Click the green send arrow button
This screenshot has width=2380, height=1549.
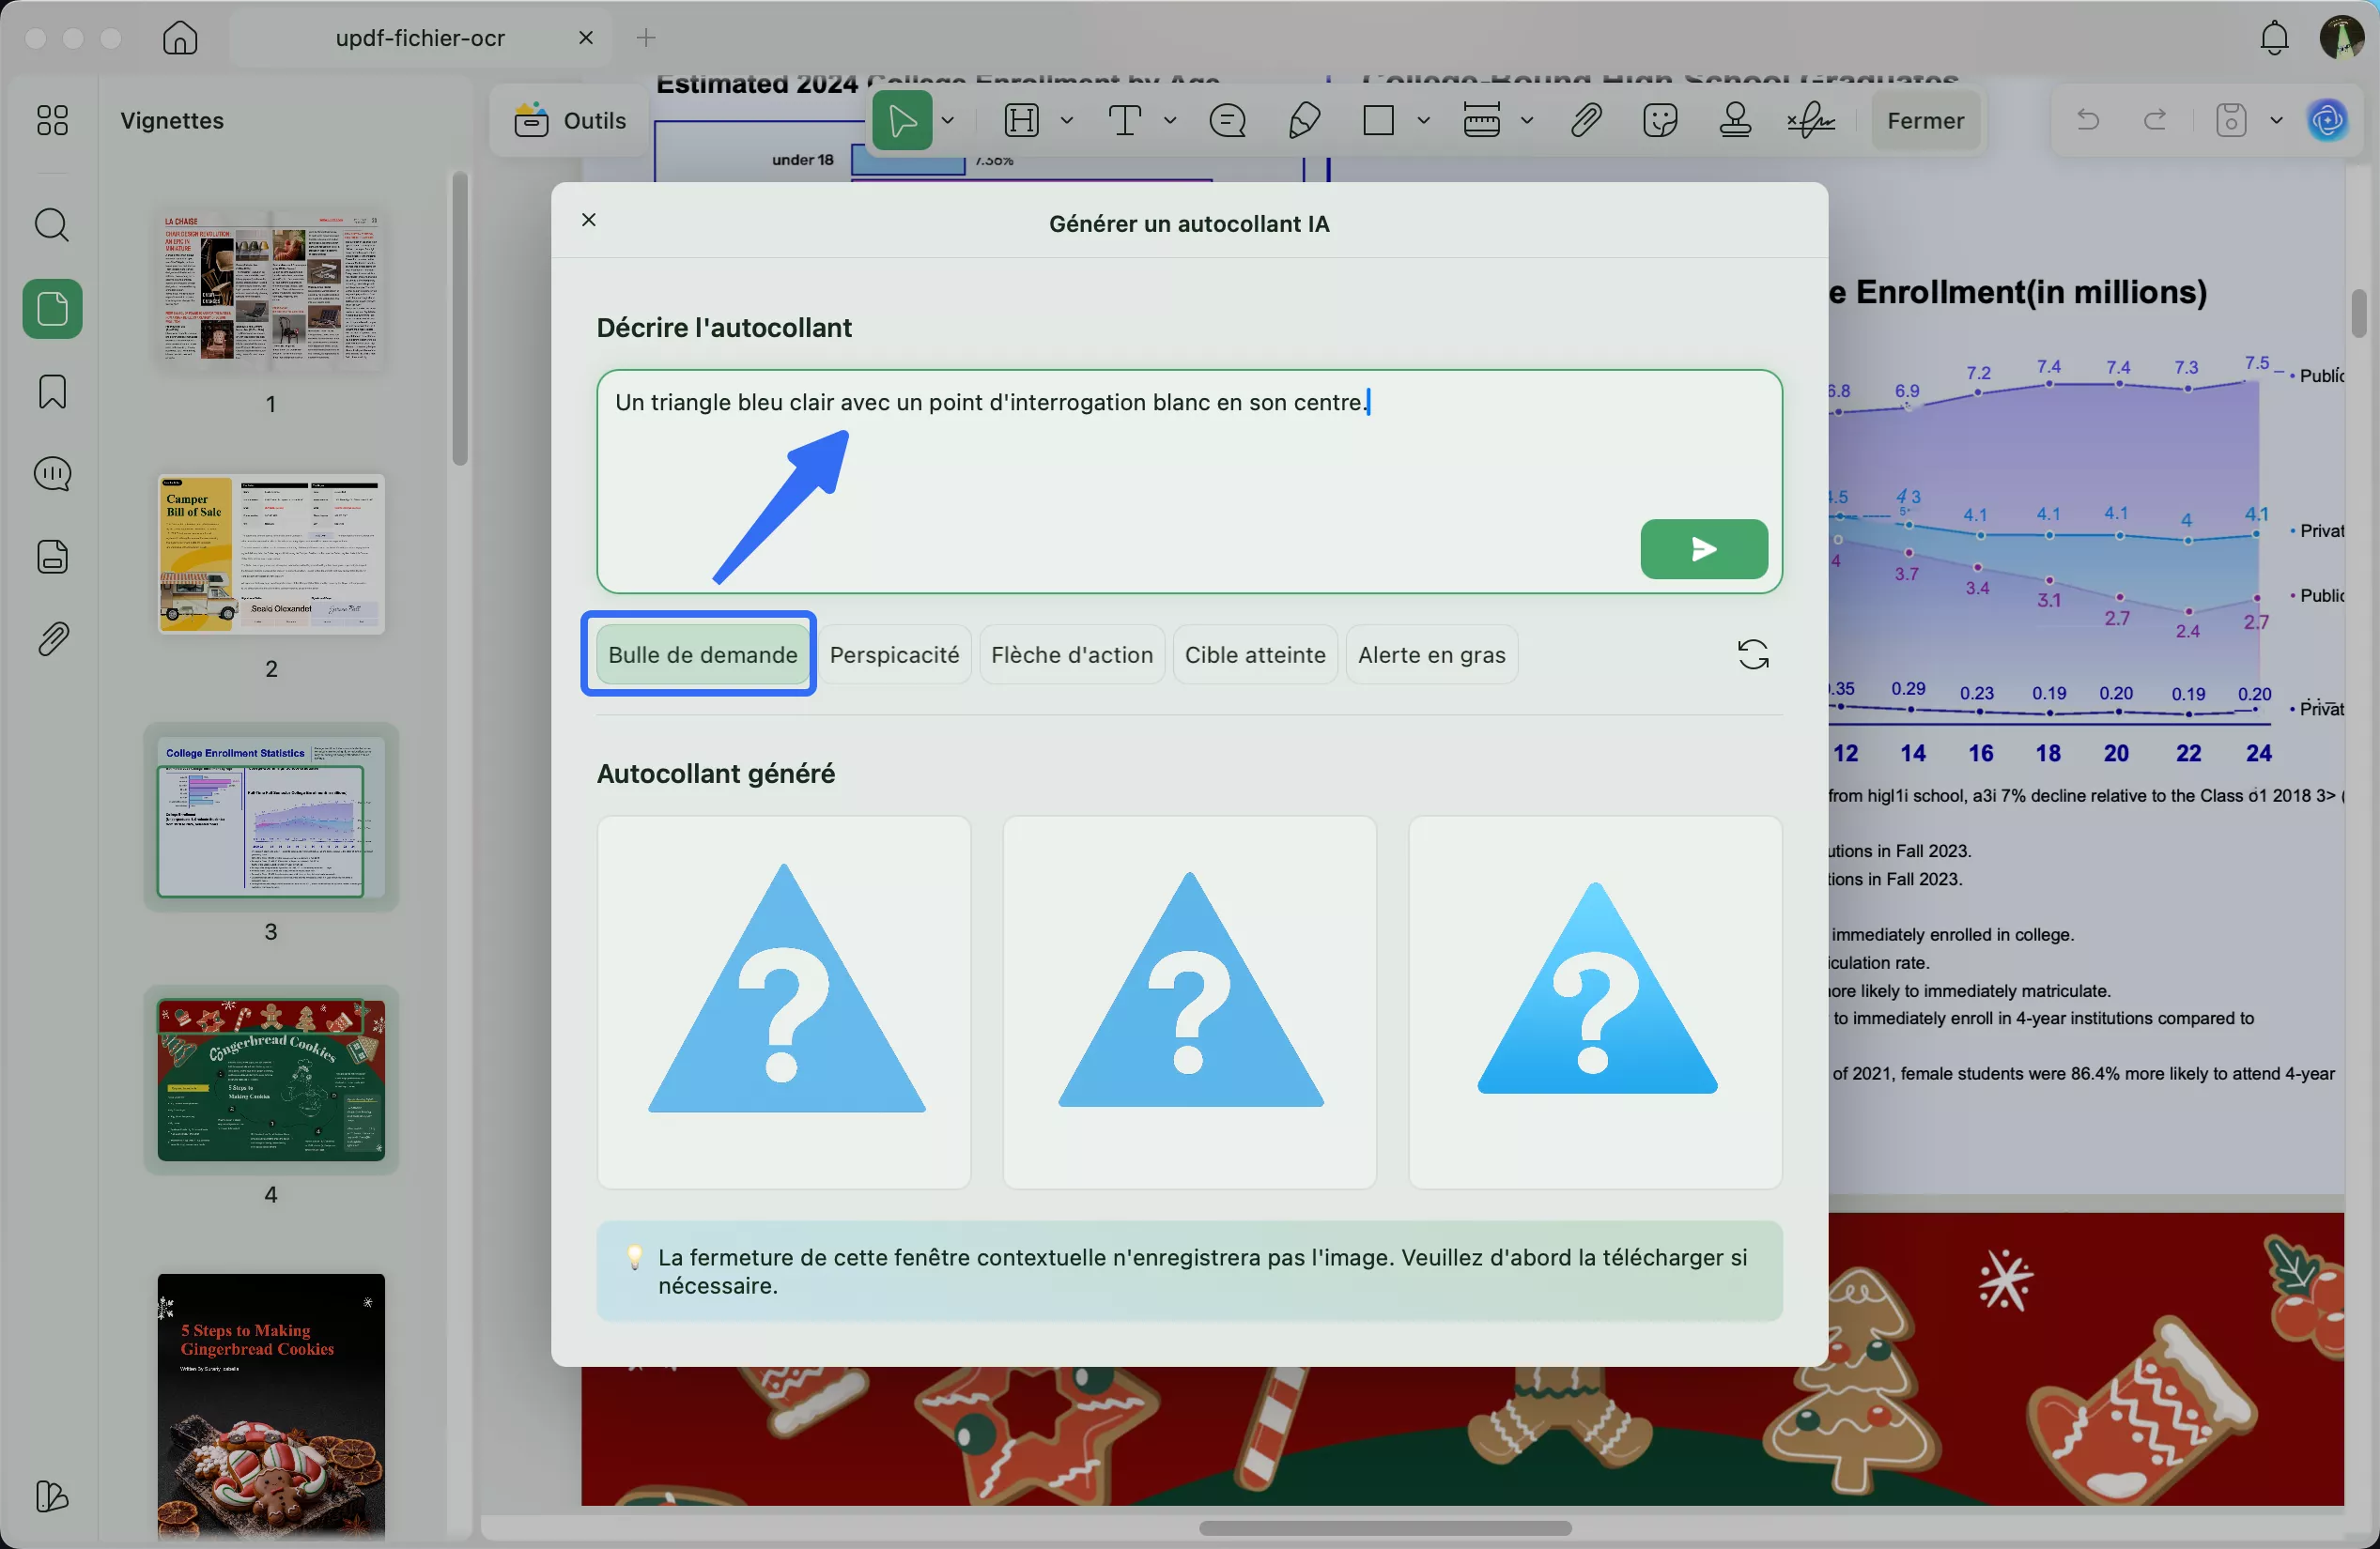(1703, 548)
